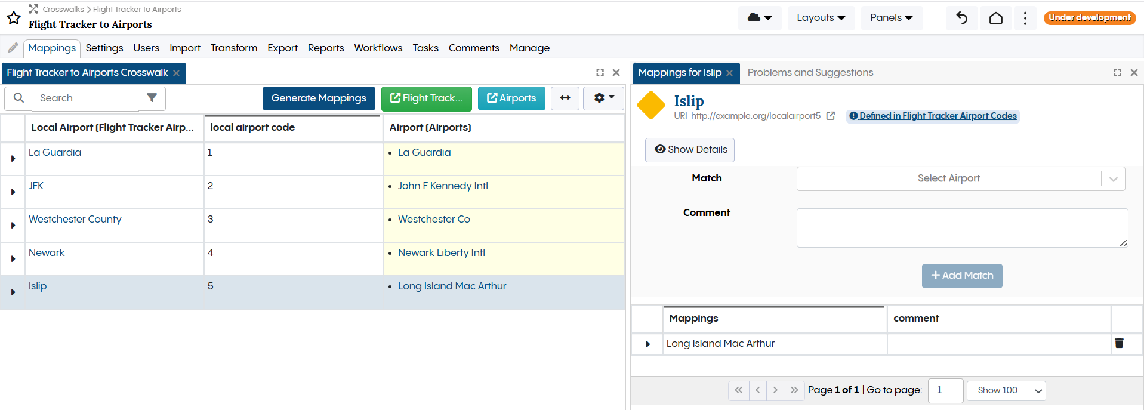Expand the La Guardia row

point(13,159)
